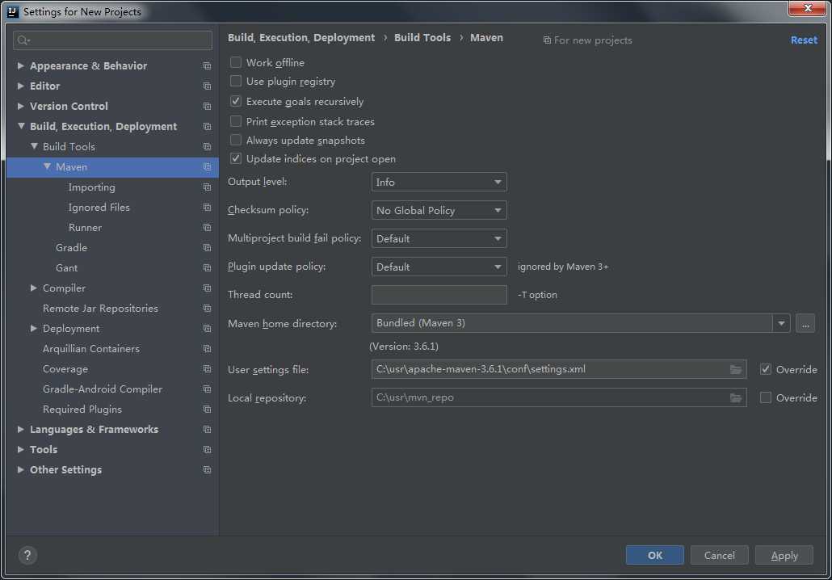Select Importing under Maven
The image size is (832, 580).
pyautogui.click(x=91, y=187)
